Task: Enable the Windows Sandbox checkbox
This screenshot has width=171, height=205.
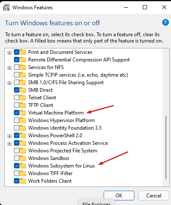Action: pos(16,158)
